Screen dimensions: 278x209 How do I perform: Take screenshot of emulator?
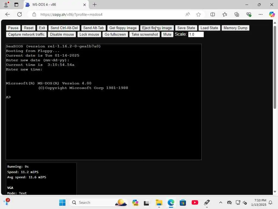coord(145,35)
